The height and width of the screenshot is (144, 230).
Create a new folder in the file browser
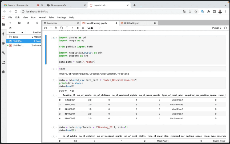point(19,23)
